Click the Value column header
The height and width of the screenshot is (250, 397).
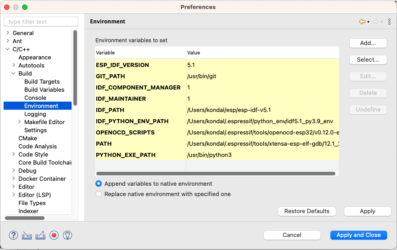pos(262,53)
